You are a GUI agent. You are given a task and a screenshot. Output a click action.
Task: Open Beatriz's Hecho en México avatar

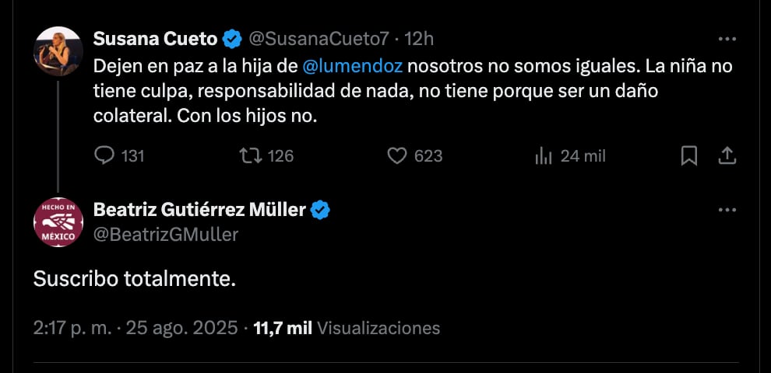coord(58,222)
